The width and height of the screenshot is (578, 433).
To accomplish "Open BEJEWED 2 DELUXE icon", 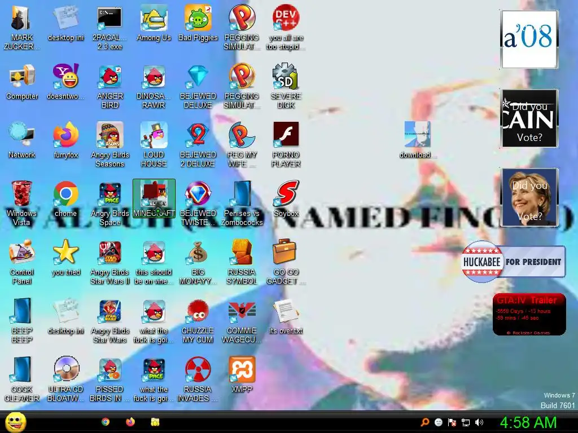I will (198, 145).
